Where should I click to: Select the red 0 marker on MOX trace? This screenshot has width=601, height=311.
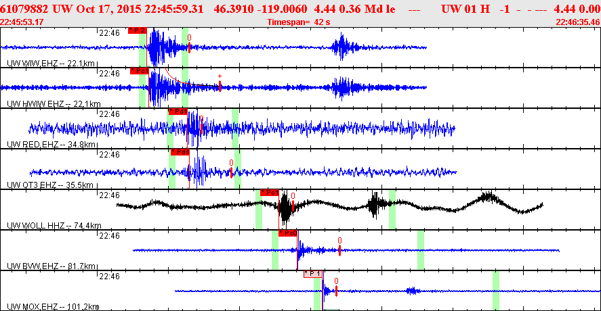pyautogui.click(x=336, y=287)
